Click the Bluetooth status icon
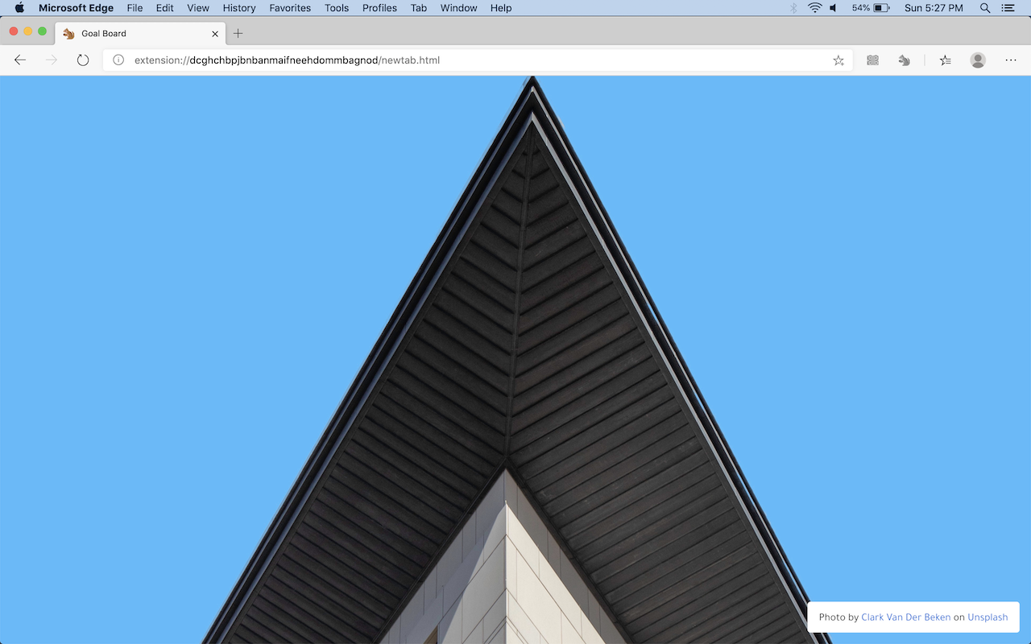This screenshot has height=644, width=1031. 793,8
